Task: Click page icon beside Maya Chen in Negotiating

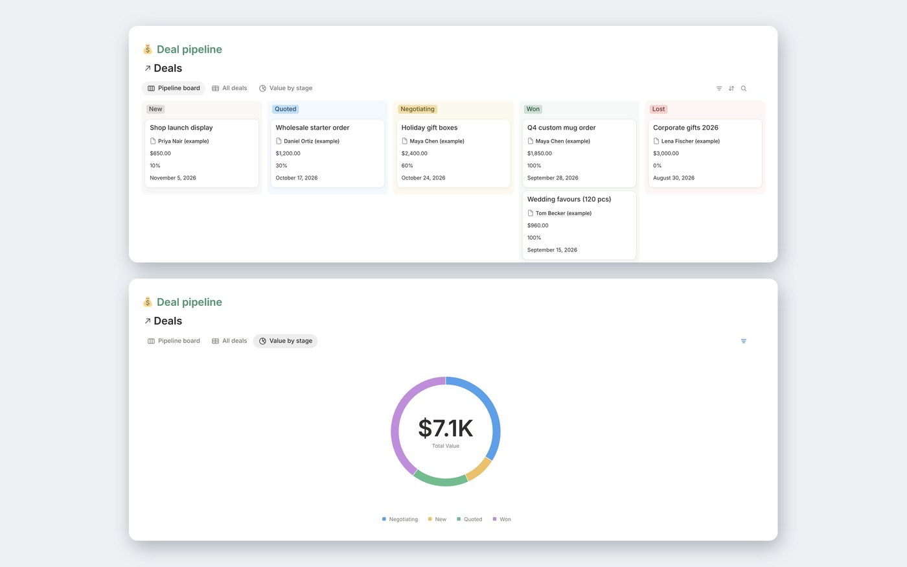Action: pos(404,141)
